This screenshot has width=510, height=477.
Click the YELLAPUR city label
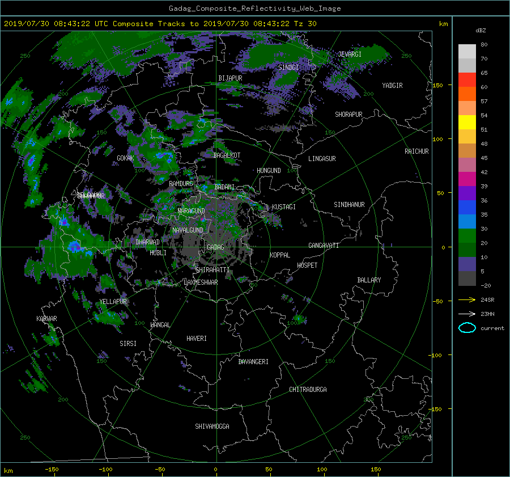(113, 302)
